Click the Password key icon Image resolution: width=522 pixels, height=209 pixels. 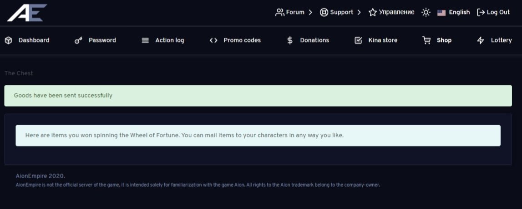78,40
